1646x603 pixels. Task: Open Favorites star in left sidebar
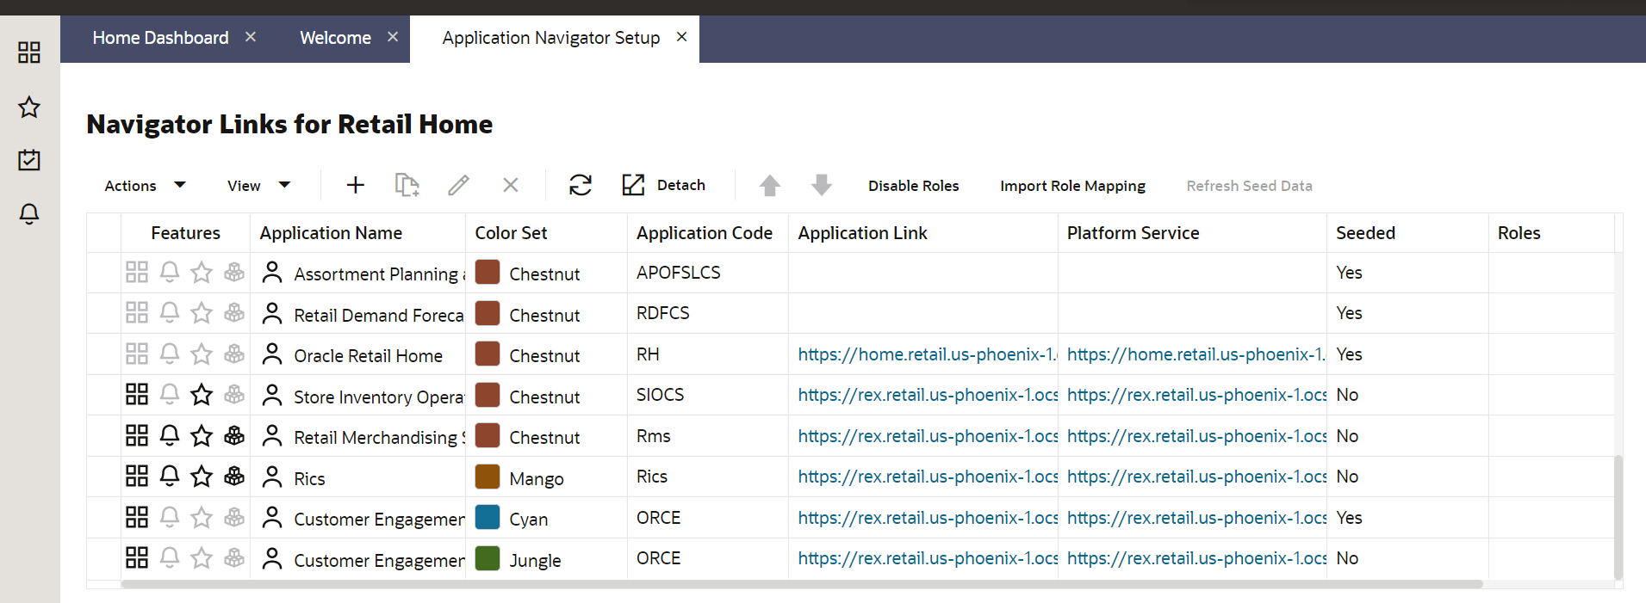(29, 107)
